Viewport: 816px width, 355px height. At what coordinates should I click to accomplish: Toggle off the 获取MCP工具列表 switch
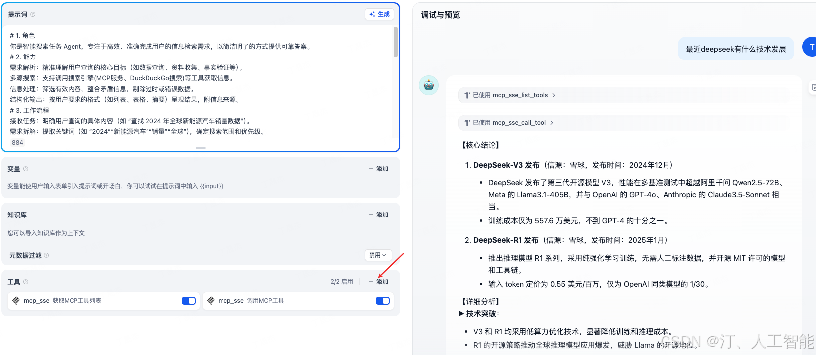[189, 301]
